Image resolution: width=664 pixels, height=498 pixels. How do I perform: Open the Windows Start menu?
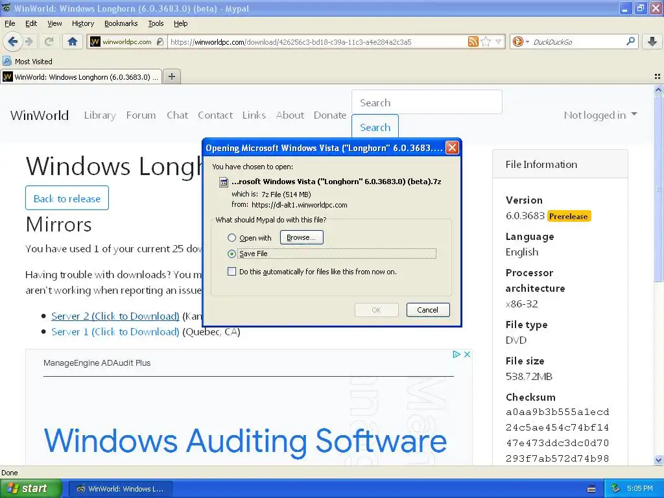click(x=31, y=488)
